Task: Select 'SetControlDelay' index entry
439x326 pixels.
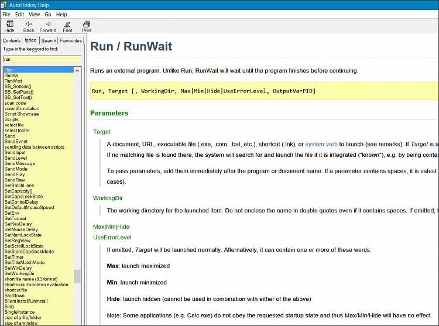Action: point(21,202)
